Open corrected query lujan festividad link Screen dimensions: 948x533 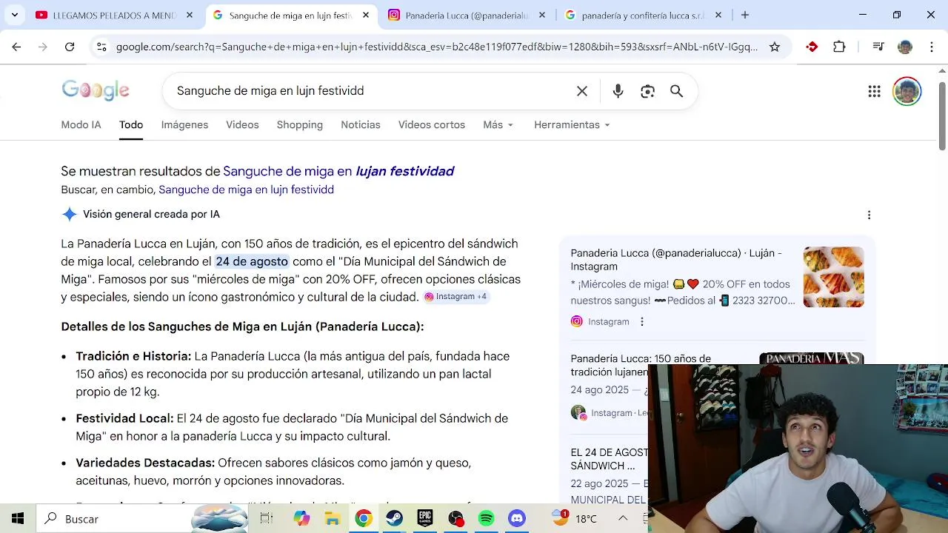point(338,171)
